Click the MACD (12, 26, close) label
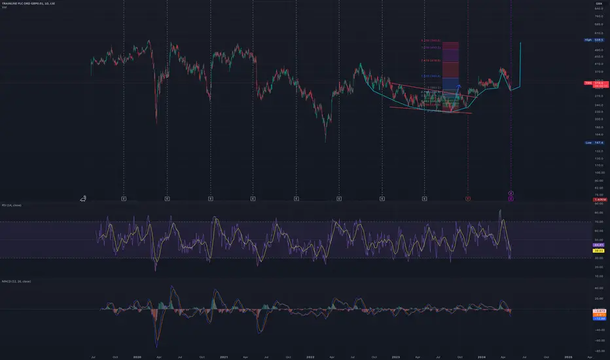 point(16,281)
